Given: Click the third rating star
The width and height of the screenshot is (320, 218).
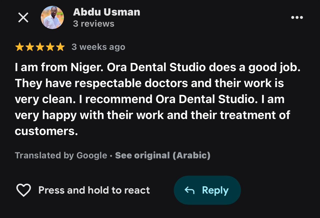Looking at the screenshot, I should coord(40,47).
